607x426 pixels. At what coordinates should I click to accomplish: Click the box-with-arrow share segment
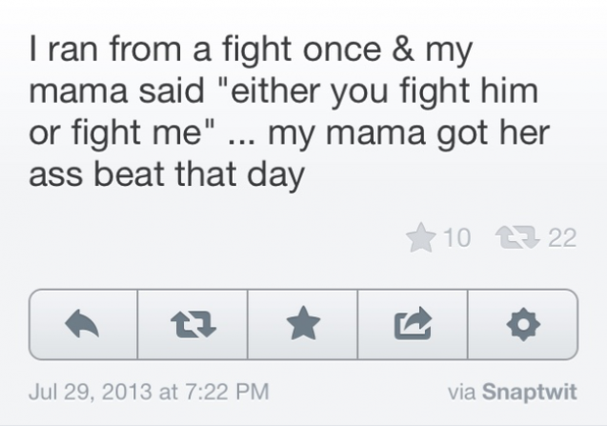point(413,323)
